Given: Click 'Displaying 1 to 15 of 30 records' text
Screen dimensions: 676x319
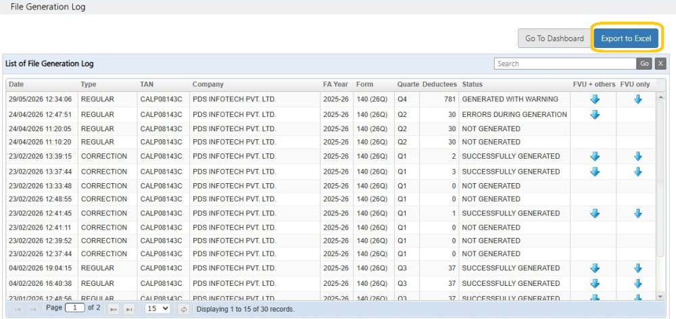Looking at the screenshot, I should tap(245, 309).
